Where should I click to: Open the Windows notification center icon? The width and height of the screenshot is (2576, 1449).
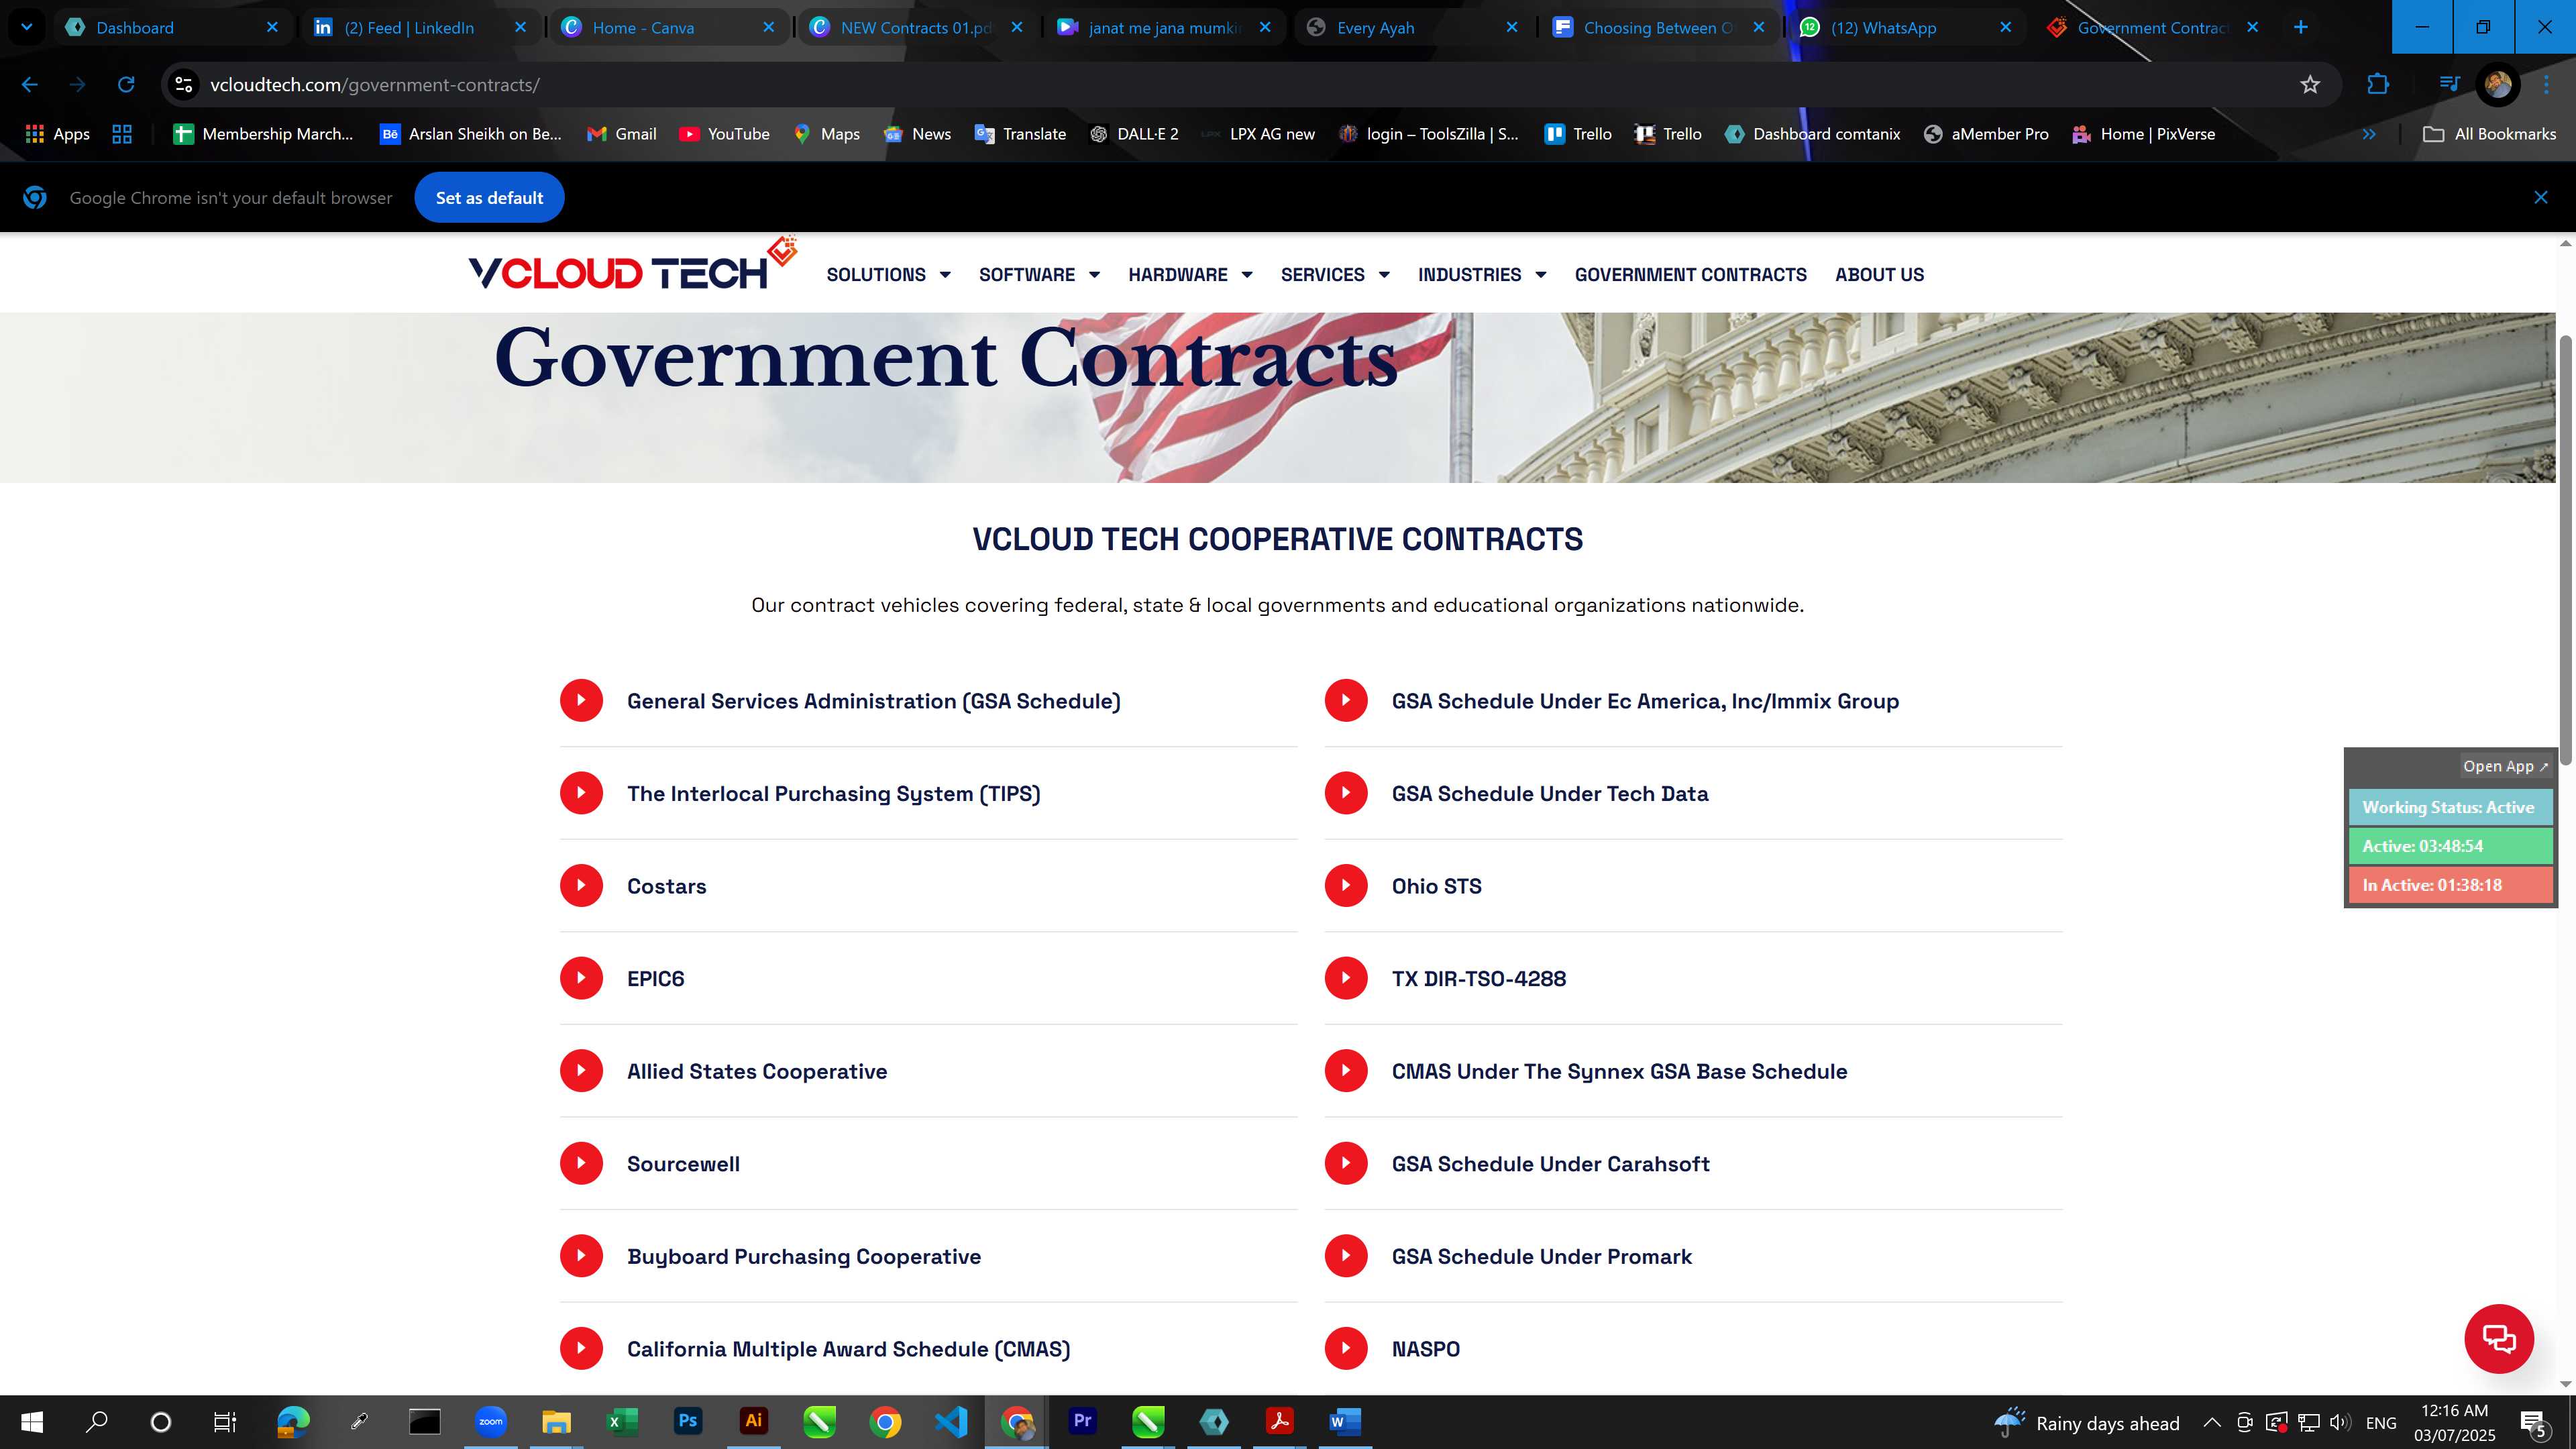pyautogui.click(x=2533, y=1422)
